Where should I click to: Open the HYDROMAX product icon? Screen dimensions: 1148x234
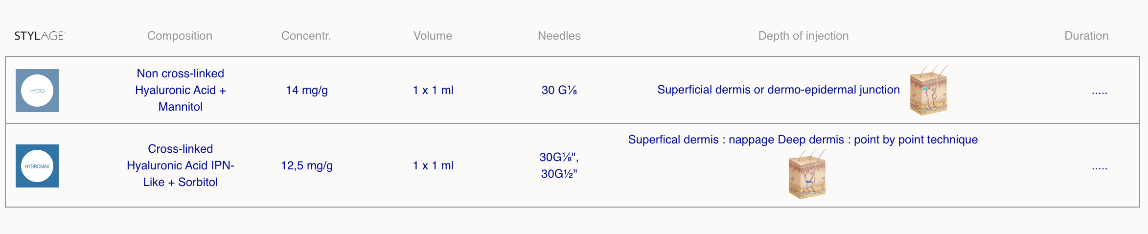[37, 166]
